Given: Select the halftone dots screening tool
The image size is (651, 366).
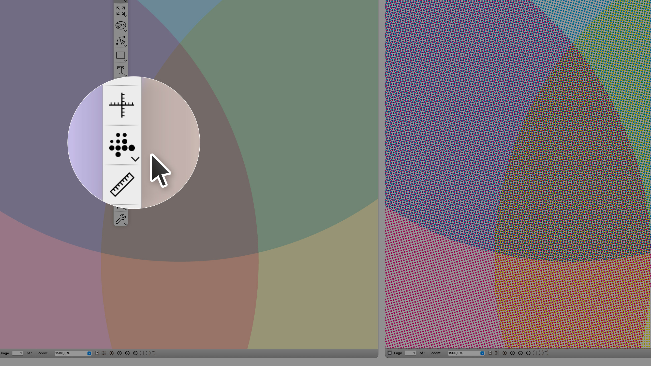Looking at the screenshot, I should click(x=122, y=144).
